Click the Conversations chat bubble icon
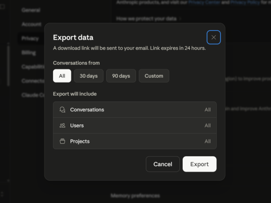Screen dimensions: 271x203 tap(62, 110)
